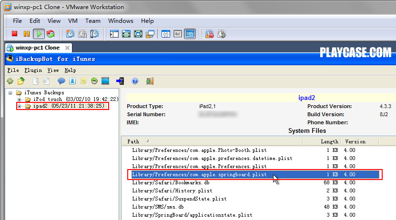Open the iBackupBot File menu
Viewport: 396px width, 220px height.
(x=13, y=70)
